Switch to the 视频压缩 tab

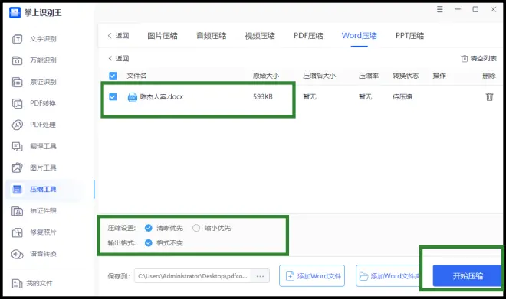(x=260, y=36)
